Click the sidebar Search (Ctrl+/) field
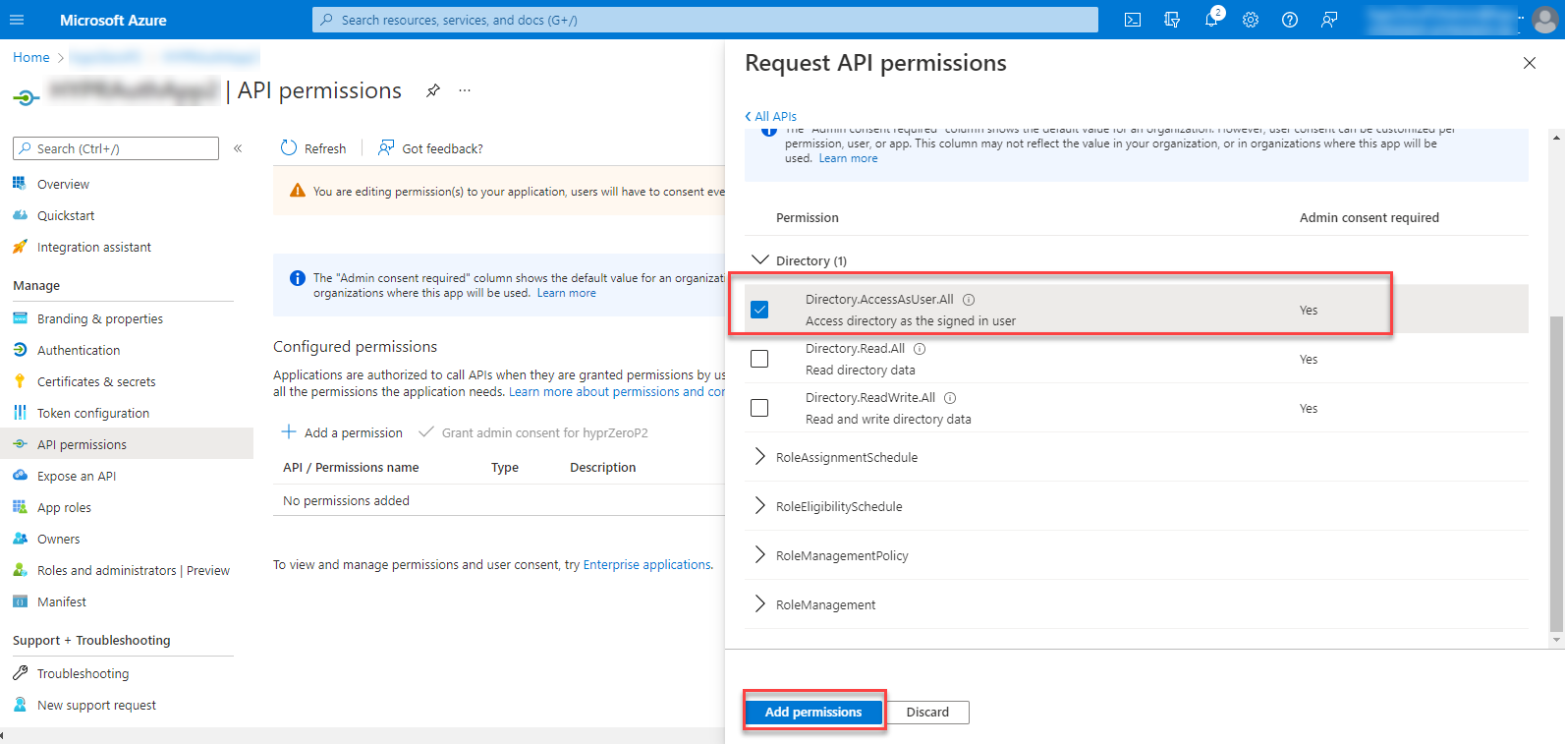The width and height of the screenshot is (1565, 744). click(116, 148)
